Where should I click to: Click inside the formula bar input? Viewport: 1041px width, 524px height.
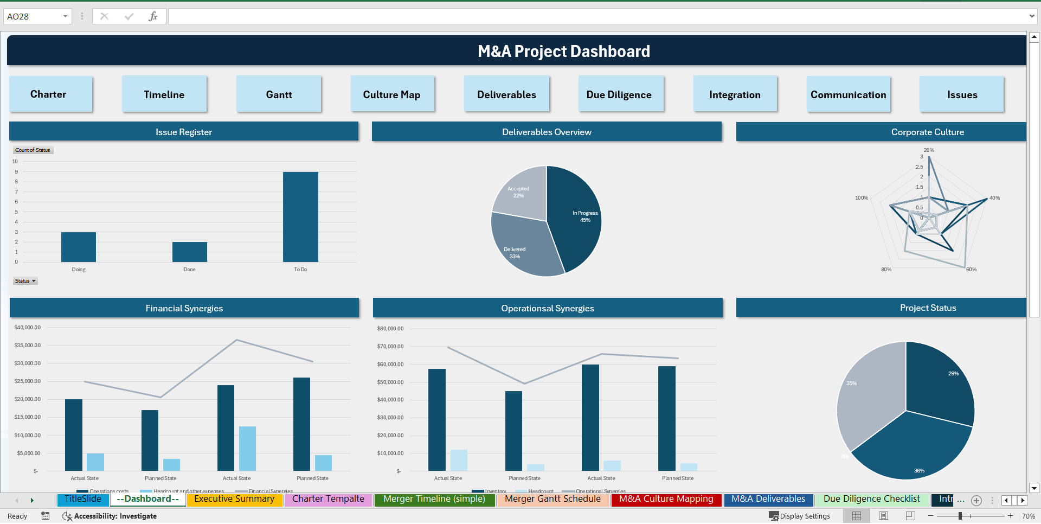[596, 16]
